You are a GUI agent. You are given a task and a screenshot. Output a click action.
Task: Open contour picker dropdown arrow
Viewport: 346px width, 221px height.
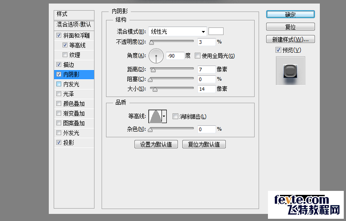point(164,116)
